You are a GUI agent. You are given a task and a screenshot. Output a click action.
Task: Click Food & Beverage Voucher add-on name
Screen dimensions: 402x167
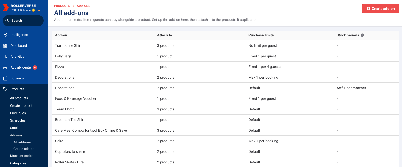(x=76, y=98)
